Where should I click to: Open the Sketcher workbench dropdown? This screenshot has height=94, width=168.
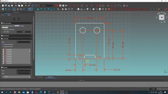point(47,6)
